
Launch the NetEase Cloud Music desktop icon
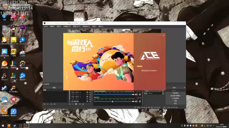[x=13, y=16]
